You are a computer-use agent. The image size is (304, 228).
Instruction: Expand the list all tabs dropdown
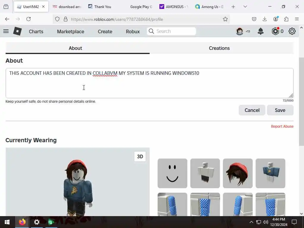pos(245,7)
